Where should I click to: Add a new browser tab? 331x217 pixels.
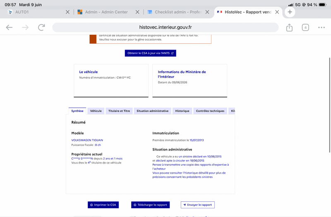(x=290, y=12)
